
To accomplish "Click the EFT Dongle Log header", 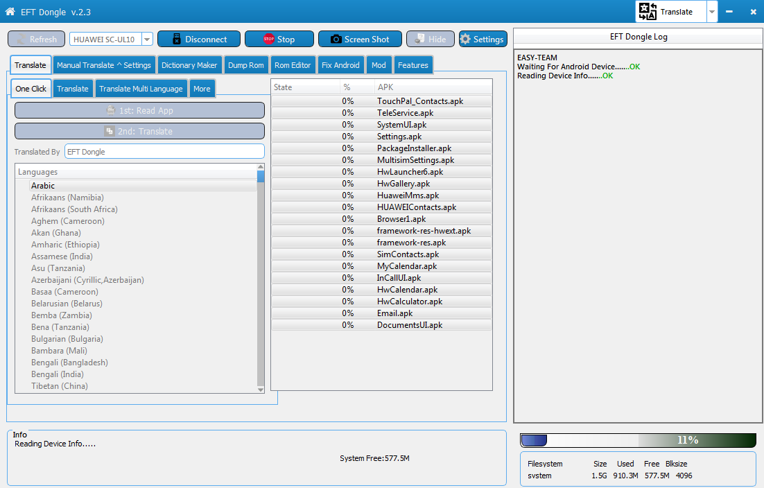I will tap(639, 37).
